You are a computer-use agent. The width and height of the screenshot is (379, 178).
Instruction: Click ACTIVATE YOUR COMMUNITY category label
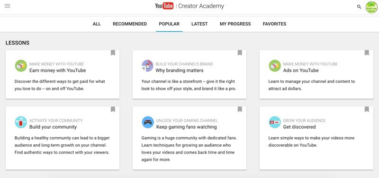[56, 121]
